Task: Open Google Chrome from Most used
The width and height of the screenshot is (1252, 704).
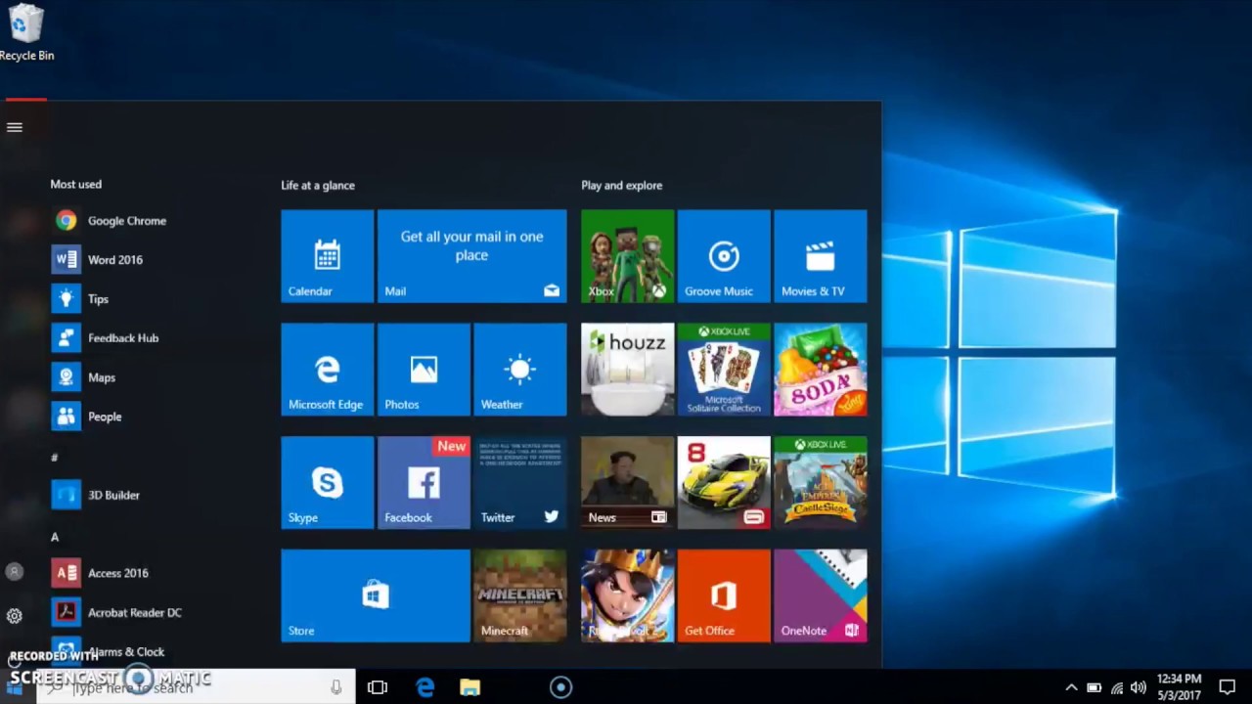Action: 110,221
